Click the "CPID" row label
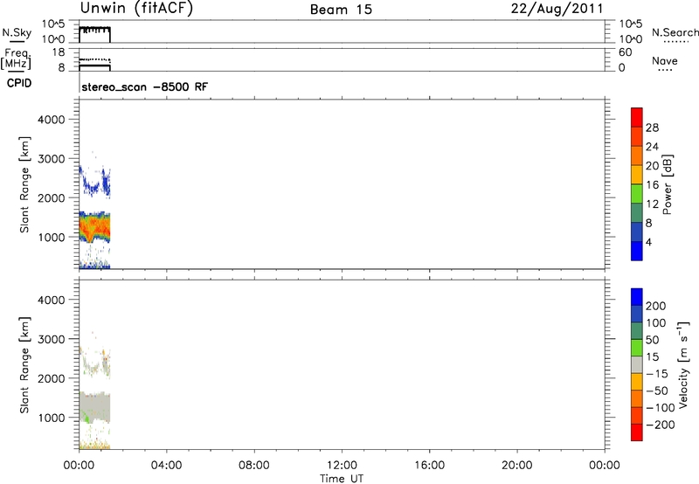 point(19,83)
